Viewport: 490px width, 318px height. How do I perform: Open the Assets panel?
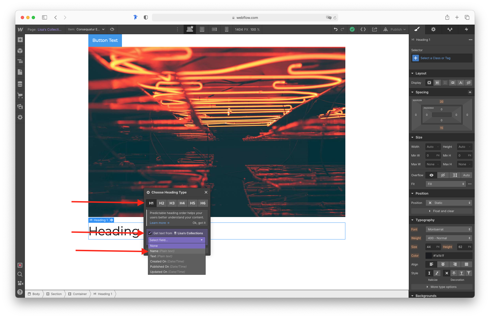coord(20,106)
